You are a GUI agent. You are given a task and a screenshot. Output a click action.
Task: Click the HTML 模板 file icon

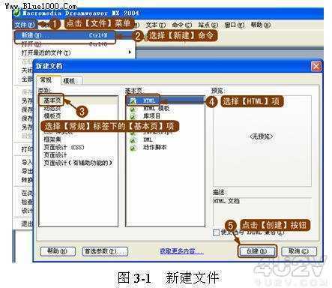pos(133,109)
